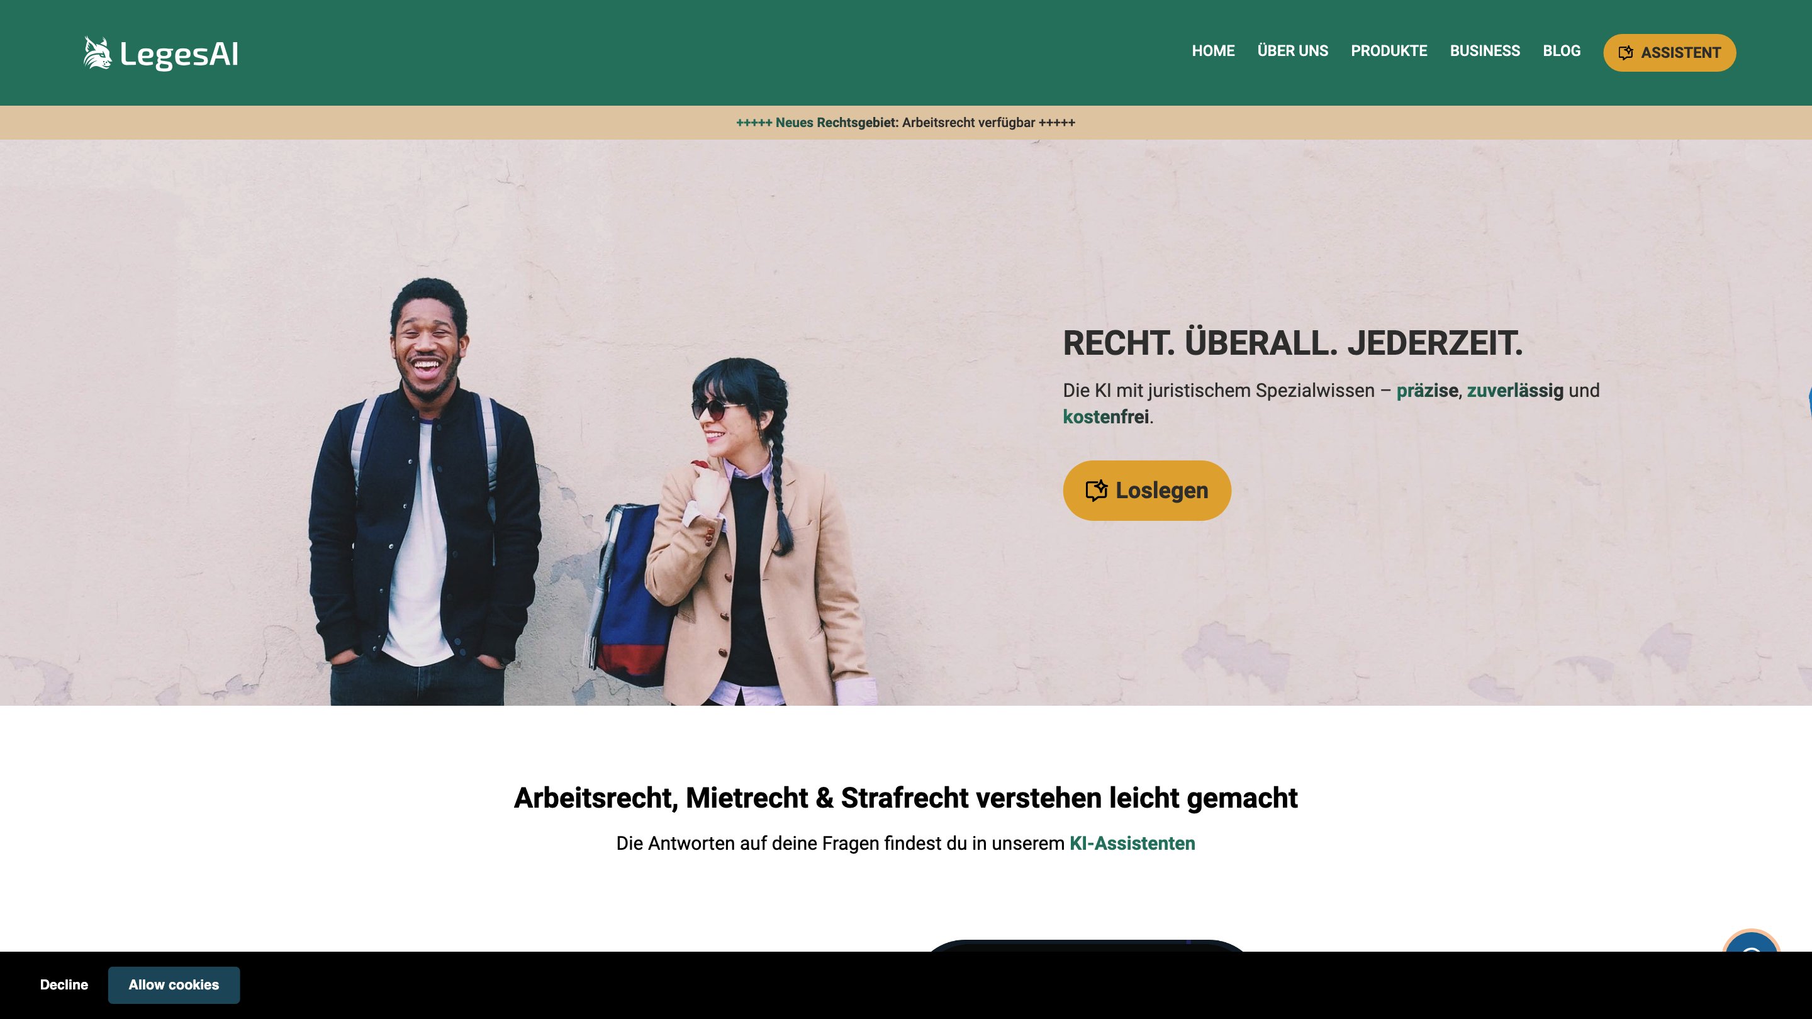Click the green word kostenfrei

(x=1105, y=417)
